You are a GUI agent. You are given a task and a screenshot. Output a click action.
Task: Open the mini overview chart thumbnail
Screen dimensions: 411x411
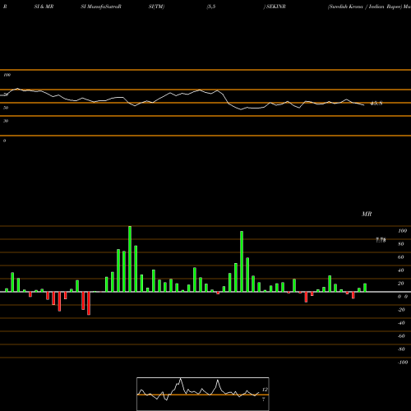[x=203, y=394]
